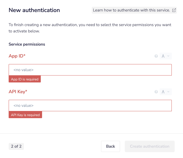
Task: Click the 'API Key is required' error message
Action: tap(25, 115)
